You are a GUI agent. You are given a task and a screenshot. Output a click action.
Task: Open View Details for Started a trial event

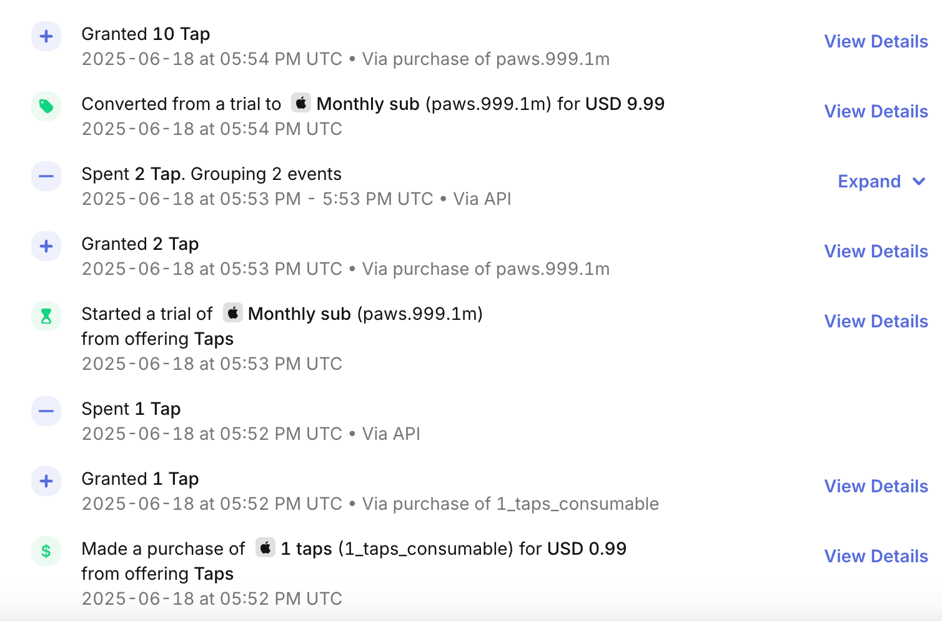876,321
